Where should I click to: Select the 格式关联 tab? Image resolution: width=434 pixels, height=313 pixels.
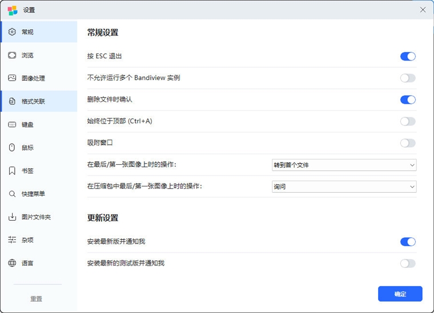click(39, 101)
